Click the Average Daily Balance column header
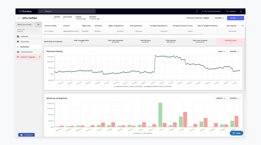This screenshot has height=145, width=261. coord(159,26)
